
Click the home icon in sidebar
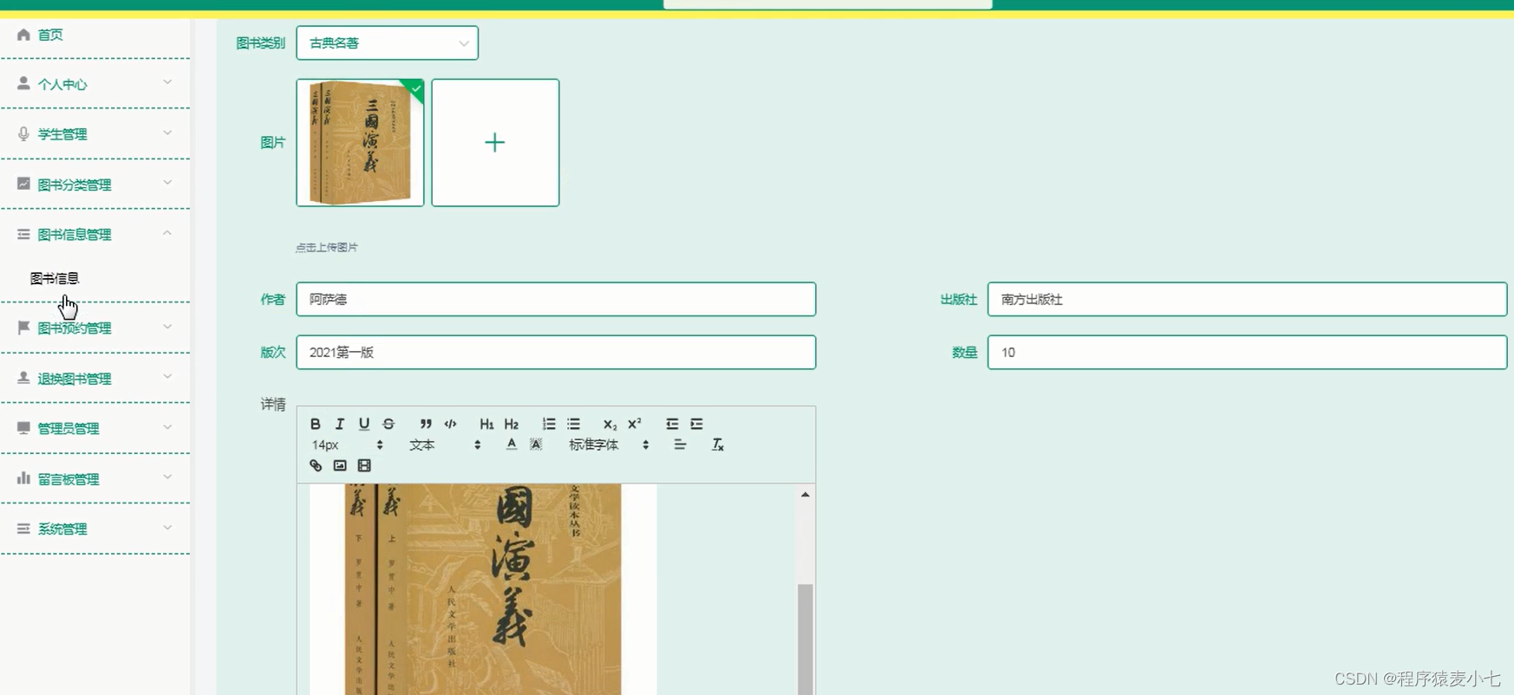click(x=23, y=35)
